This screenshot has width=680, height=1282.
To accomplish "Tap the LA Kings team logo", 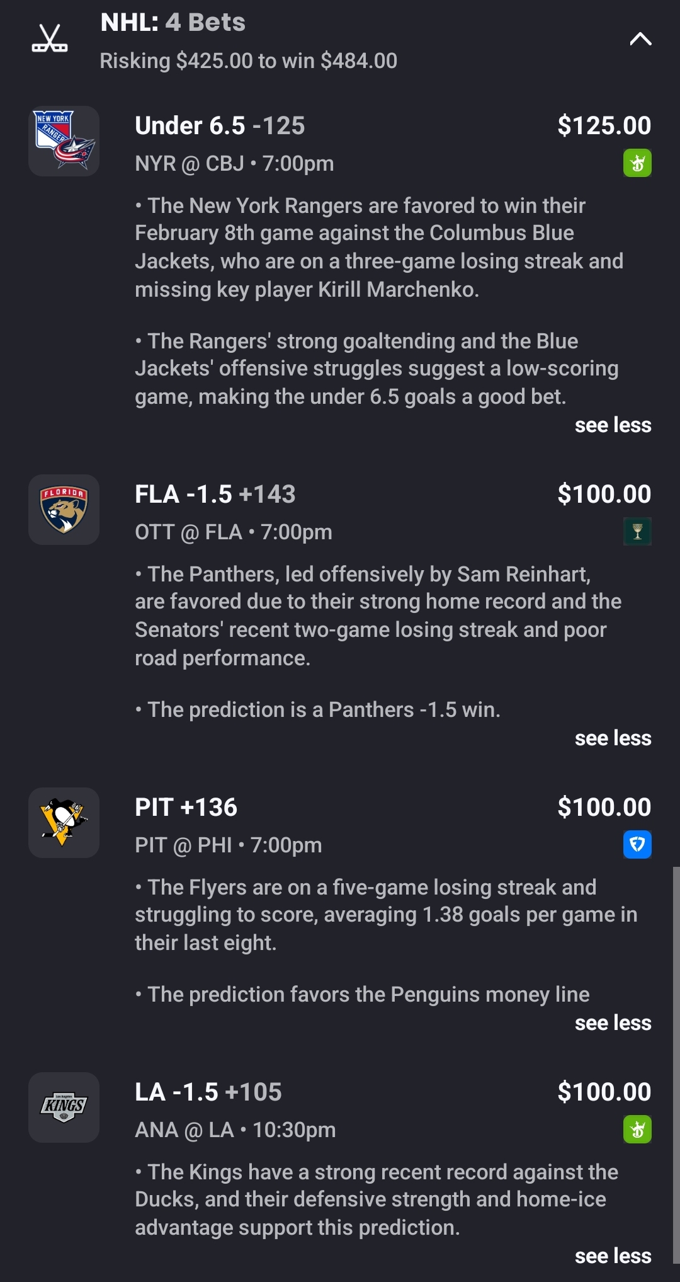I will 64,1107.
